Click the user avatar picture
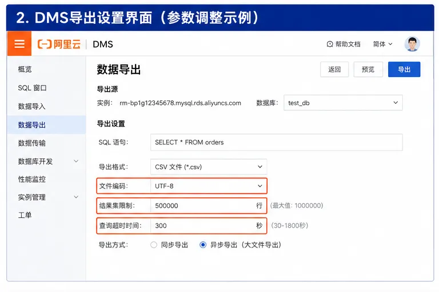The image size is (439, 292). coord(412,44)
